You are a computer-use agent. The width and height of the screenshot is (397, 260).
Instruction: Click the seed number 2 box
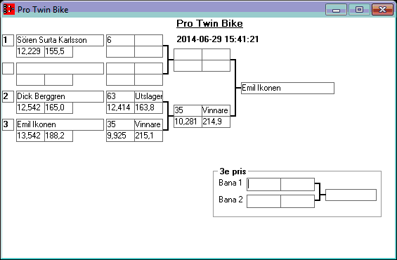pyautogui.click(x=8, y=96)
